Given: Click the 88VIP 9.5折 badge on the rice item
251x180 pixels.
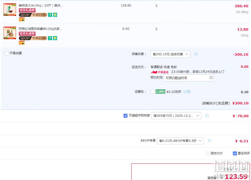Looking at the screenshot, I should [33, 15].
